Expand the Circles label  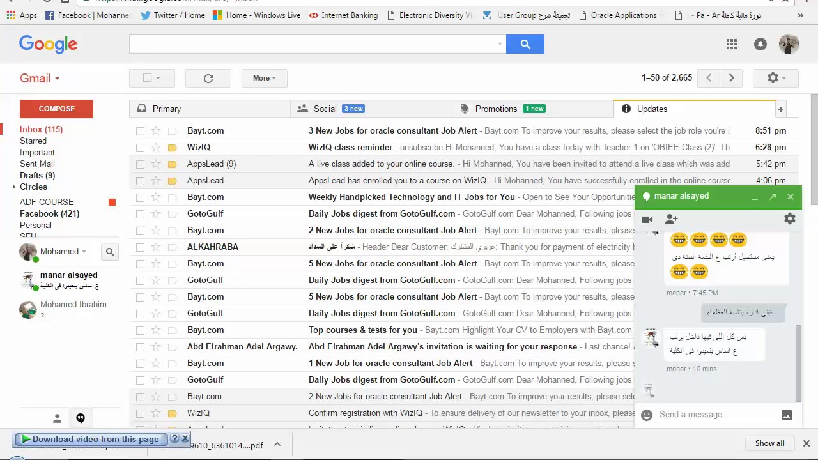(14, 187)
